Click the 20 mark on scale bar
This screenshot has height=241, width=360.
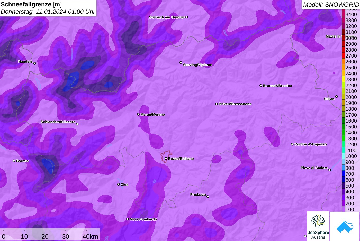(x=45, y=236)
